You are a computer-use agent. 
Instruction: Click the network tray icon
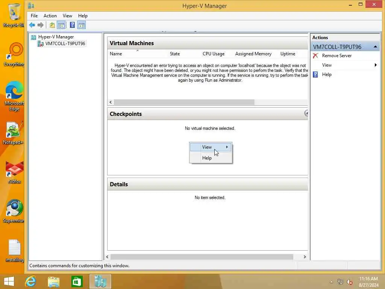340,282
